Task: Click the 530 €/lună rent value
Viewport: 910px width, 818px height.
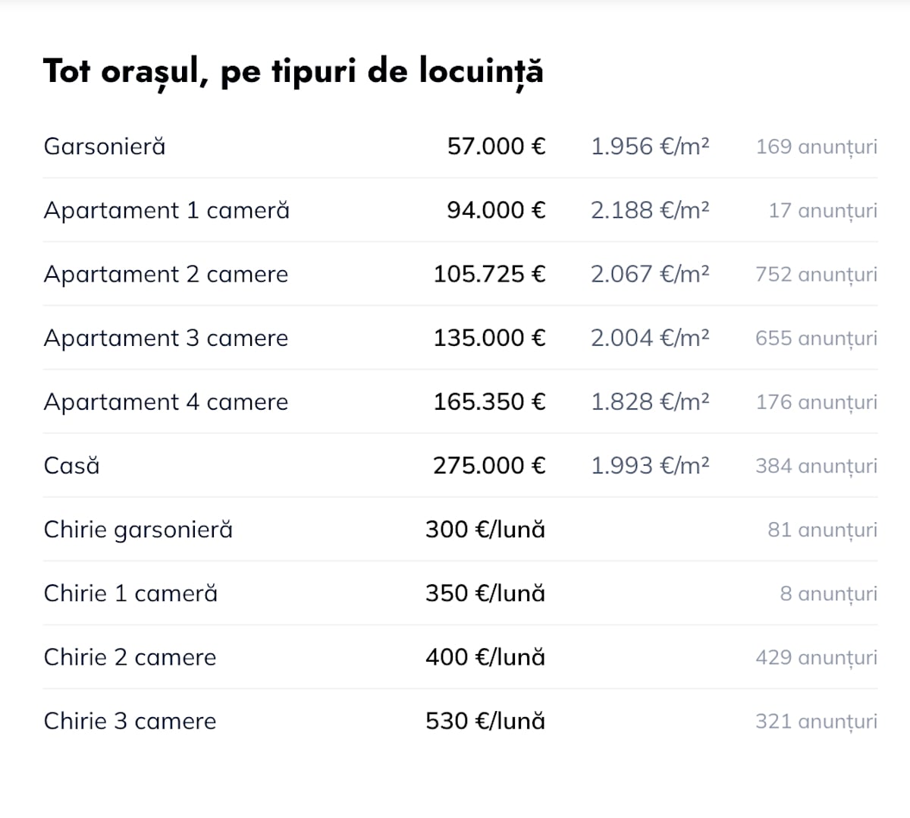Action: pyautogui.click(x=485, y=720)
